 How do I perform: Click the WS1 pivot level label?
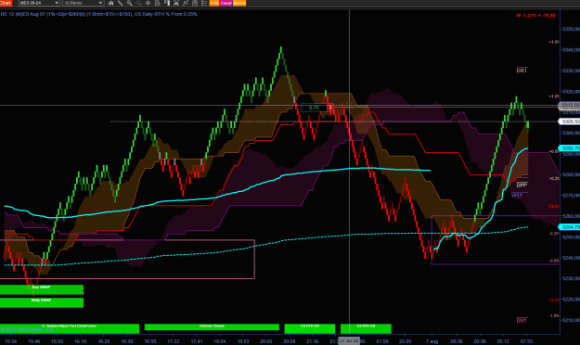517,196
